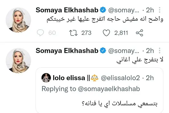Open Somaya Elkhashab name link in second tweet

[67, 51]
